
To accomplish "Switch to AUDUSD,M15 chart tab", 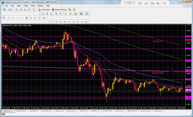I will coord(47,111).
